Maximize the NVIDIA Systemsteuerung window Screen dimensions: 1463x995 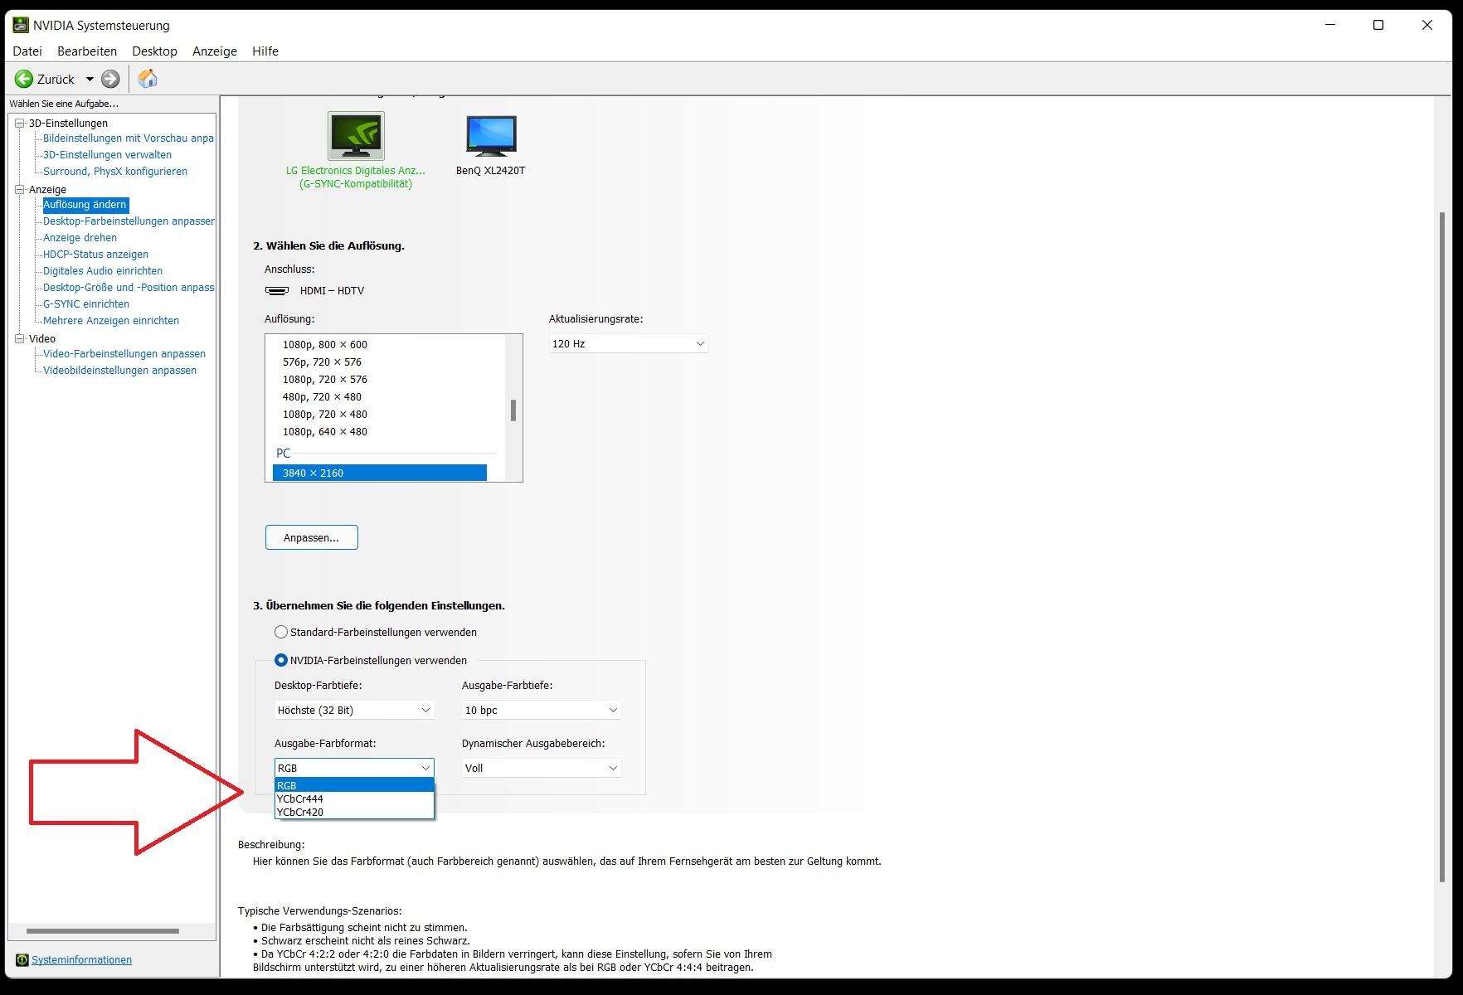point(1378,25)
